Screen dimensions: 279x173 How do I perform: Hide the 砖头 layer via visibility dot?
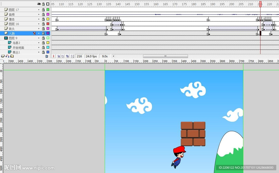click(x=39, y=29)
